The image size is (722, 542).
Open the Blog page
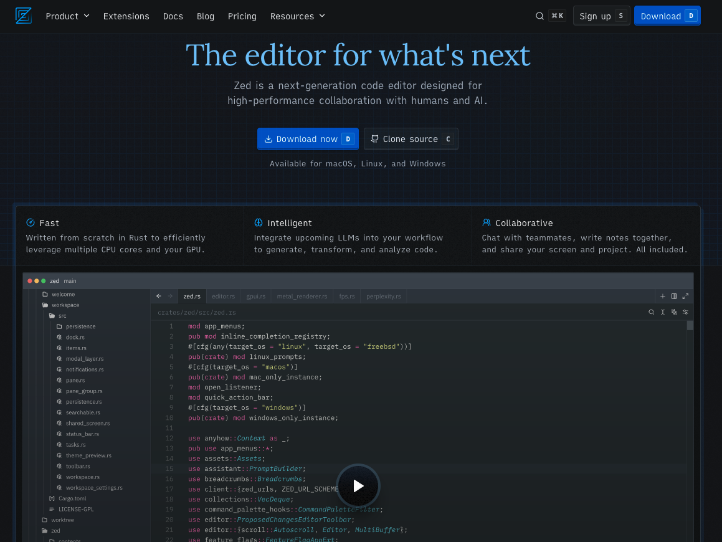pos(206,16)
